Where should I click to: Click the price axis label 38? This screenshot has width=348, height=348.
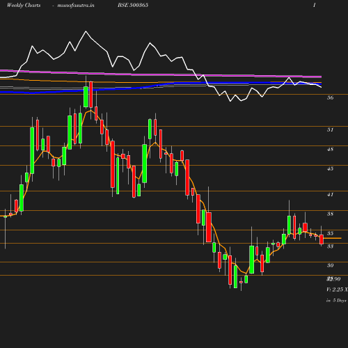click(x=330, y=214)
